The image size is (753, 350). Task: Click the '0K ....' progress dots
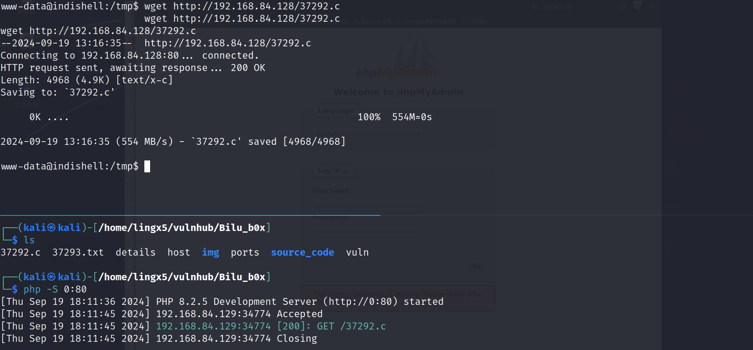pos(49,117)
